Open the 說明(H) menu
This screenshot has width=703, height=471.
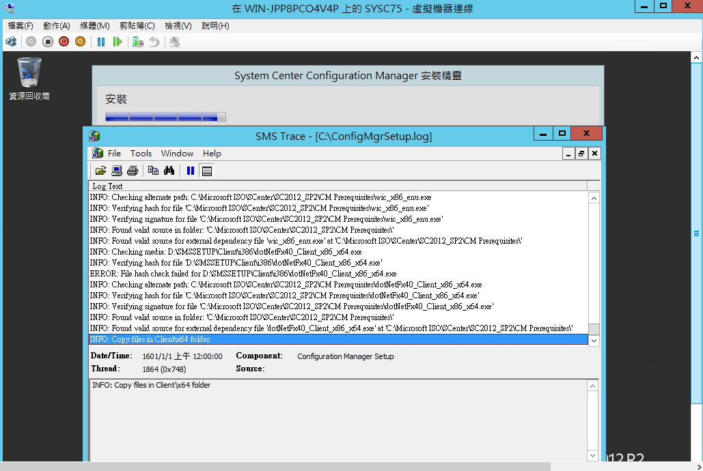coord(215,25)
